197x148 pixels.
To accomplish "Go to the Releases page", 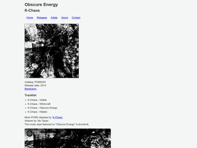I will pos(42,18).
